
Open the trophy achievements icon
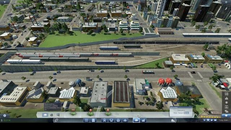[x=5, y=2]
